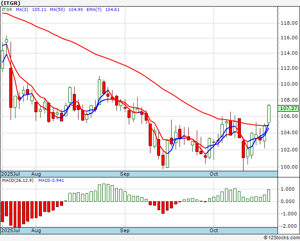Click the EMA(7) legend label

tap(94, 10)
